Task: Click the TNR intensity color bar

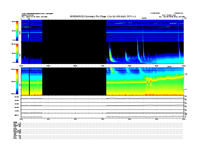Action: point(17,81)
